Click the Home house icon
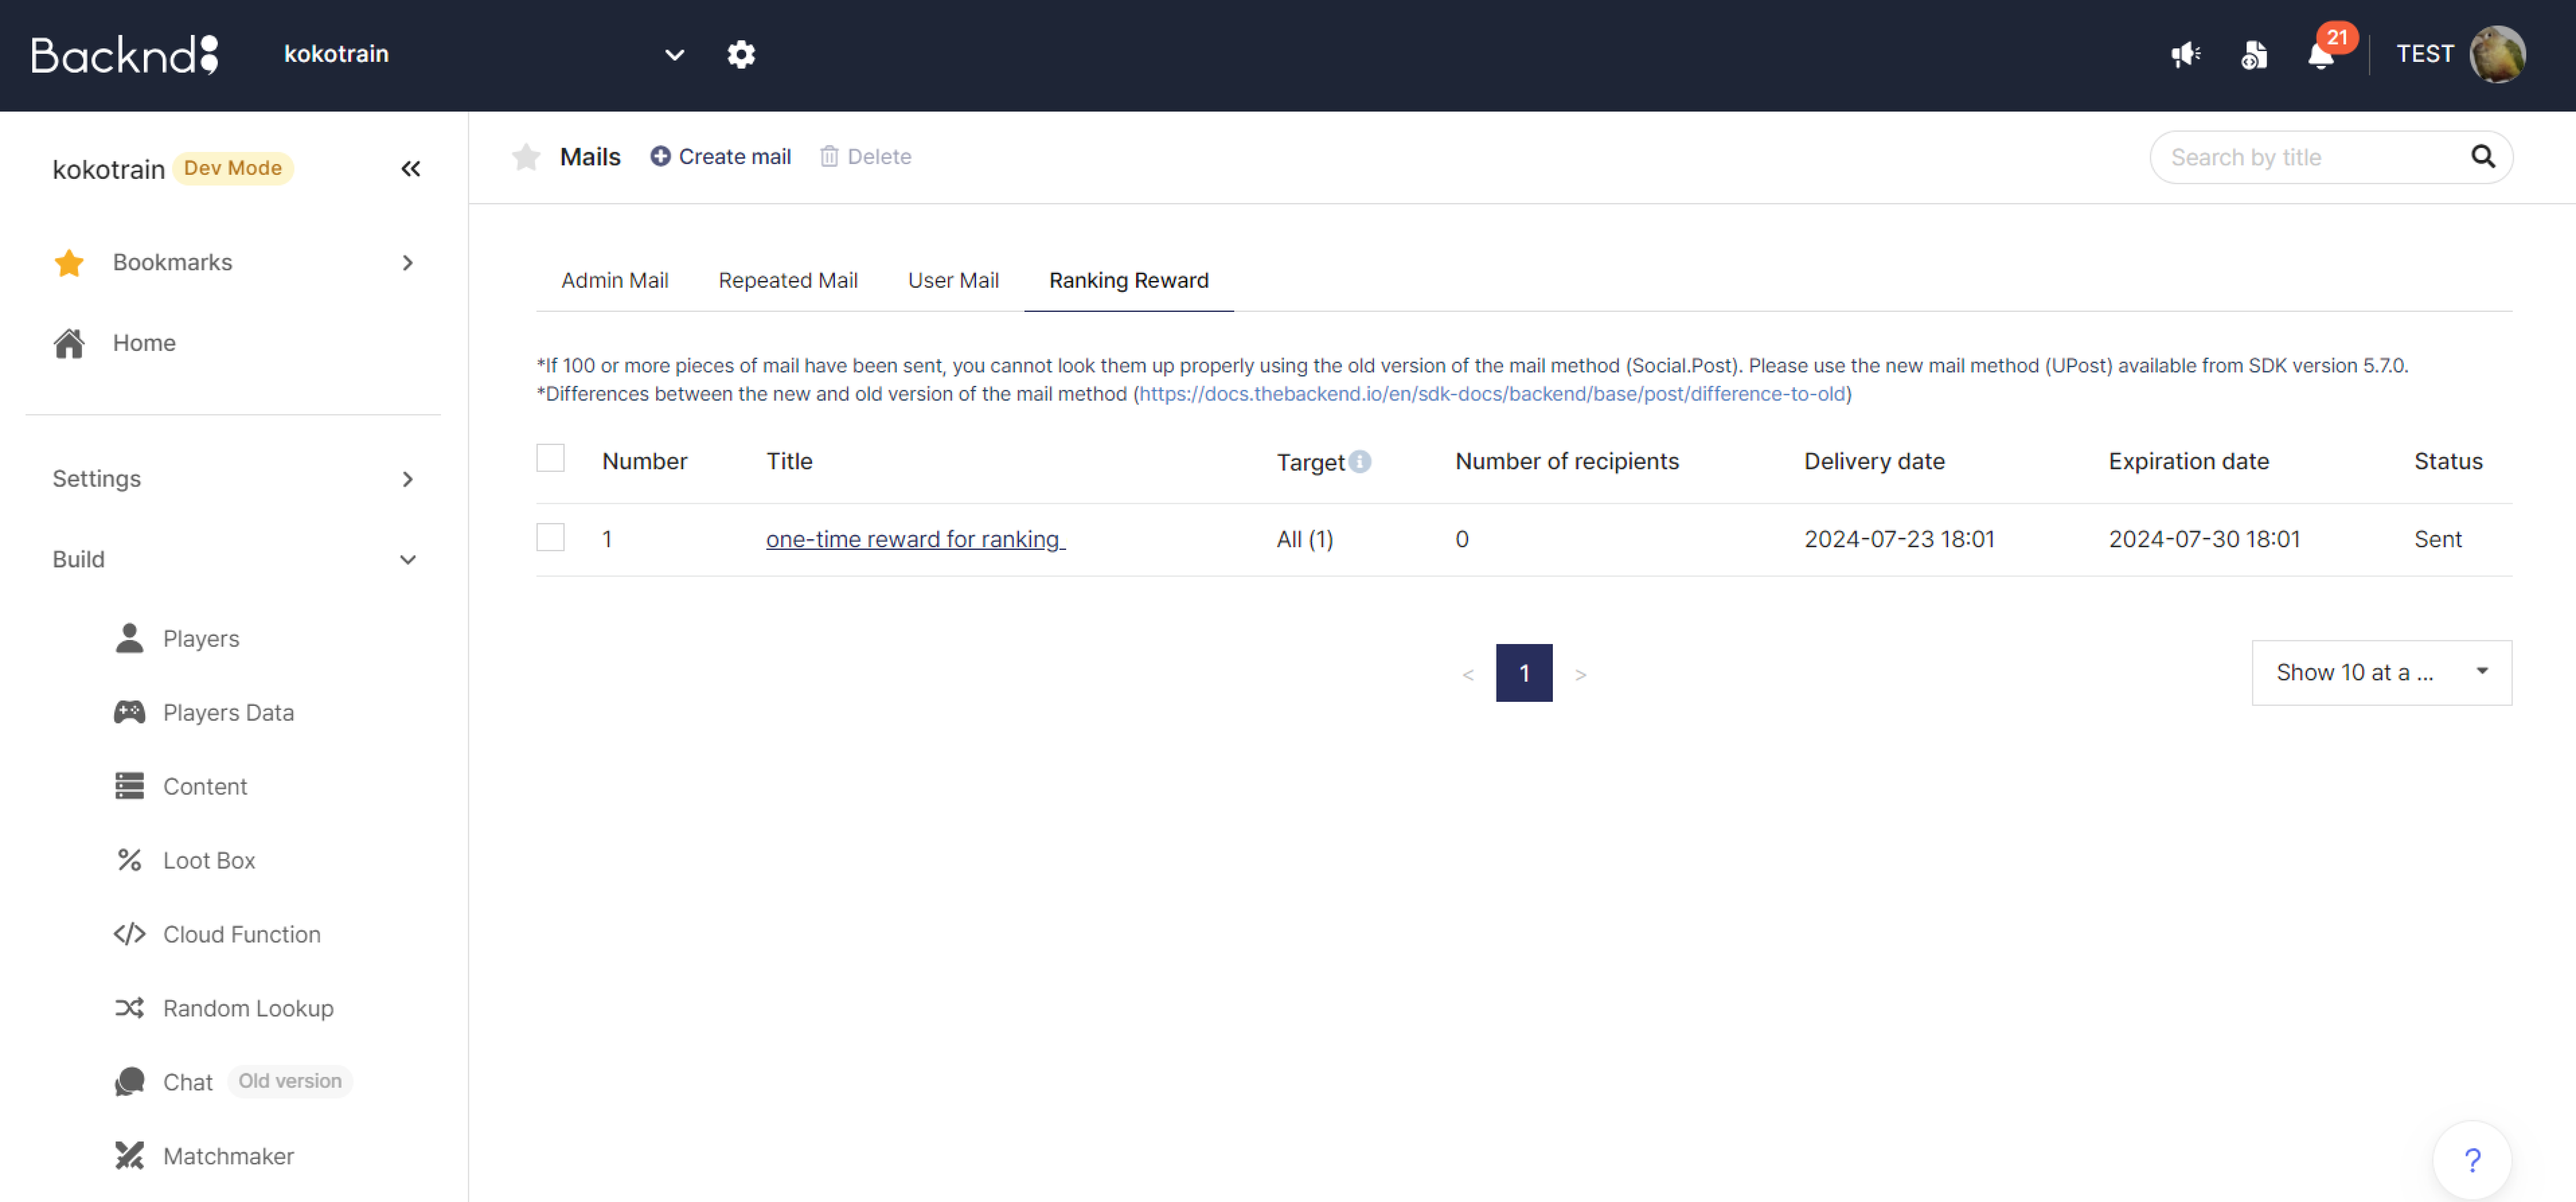The width and height of the screenshot is (2576, 1202). [69, 343]
